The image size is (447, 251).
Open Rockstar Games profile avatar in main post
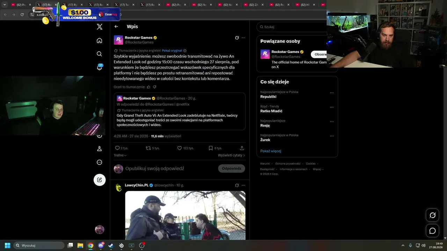tap(118, 40)
